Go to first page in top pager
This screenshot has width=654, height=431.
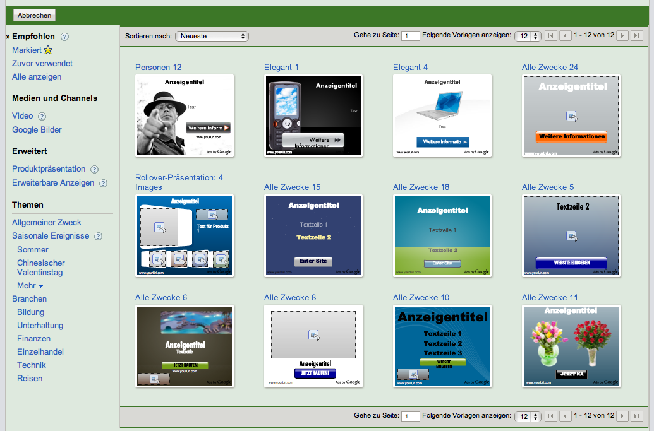click(x=551, y=36)
